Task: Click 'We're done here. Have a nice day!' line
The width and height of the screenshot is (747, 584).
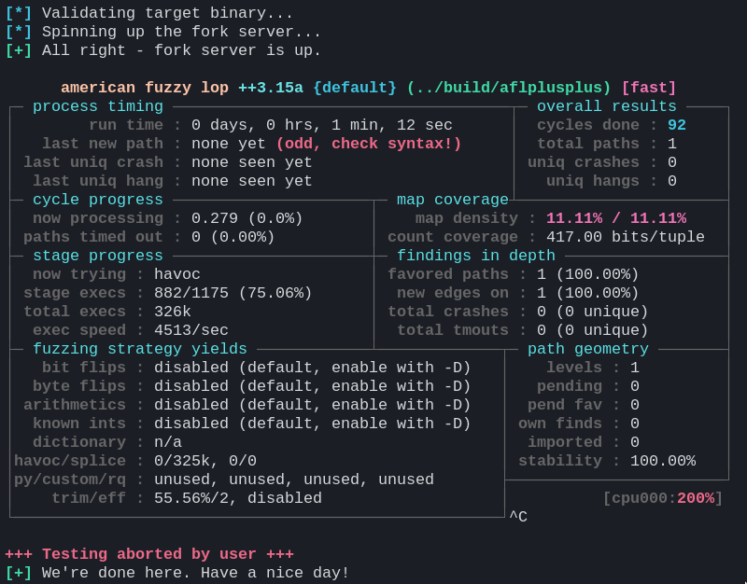Action: (x=195, y=572)
